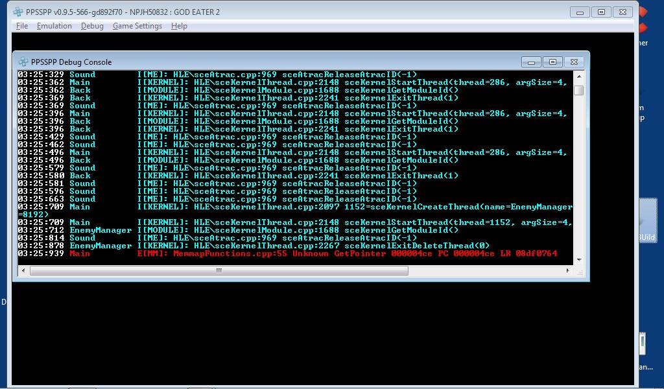Open the Help menu
The width and height of the screenshot is (664, 389).
(x=179, y=26)
